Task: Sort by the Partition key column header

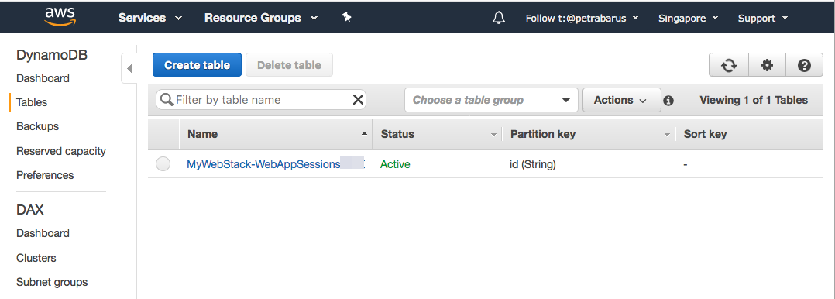Action: [589, 134]
